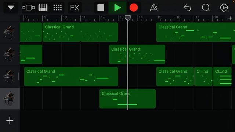The height and width of the screenshot is (132, 235).
Task: Select bar 15 on the ruler
Action: click(159, 17)
